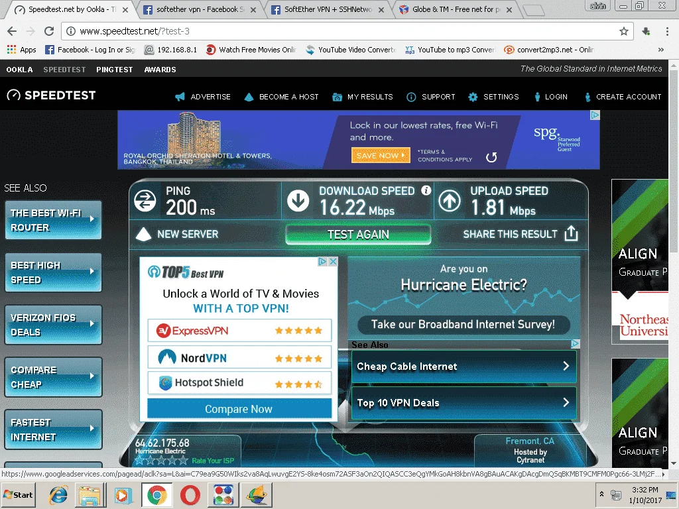Screen dimensions: 679x509
Task: Open Cheap Cable Internet link chevron
Action: click(x=566, y=366)
